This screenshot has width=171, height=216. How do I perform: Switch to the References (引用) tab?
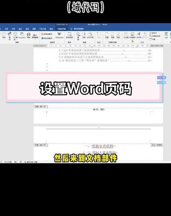pyautogui.click(x=14, y=29)
